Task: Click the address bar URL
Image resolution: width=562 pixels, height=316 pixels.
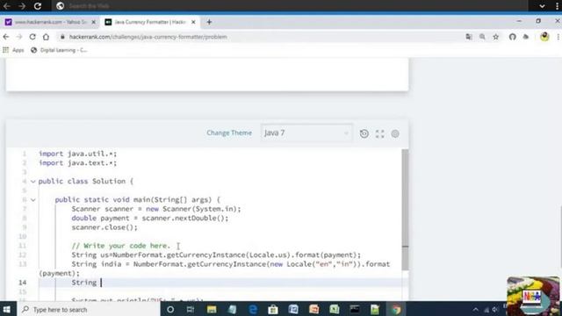Action: tap(148, 37)
